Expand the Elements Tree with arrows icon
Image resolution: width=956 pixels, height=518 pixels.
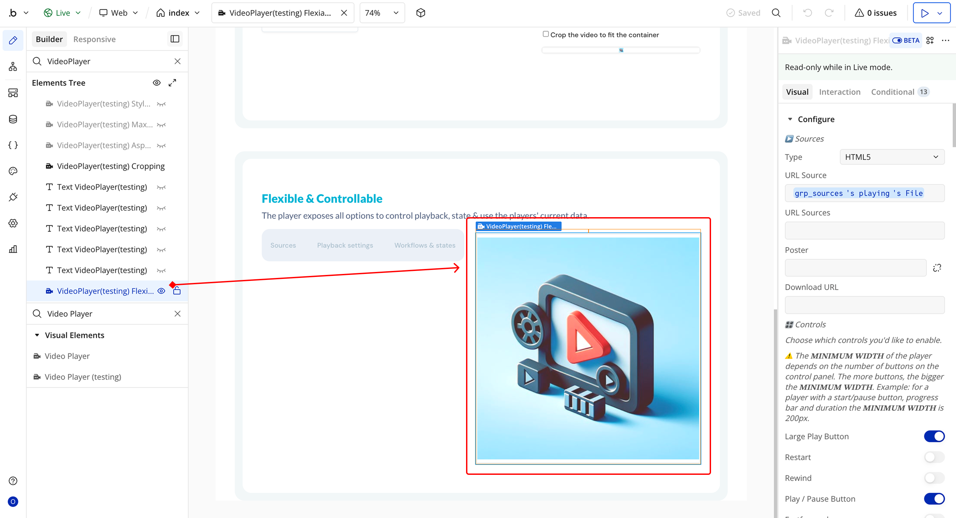point(172,83)
